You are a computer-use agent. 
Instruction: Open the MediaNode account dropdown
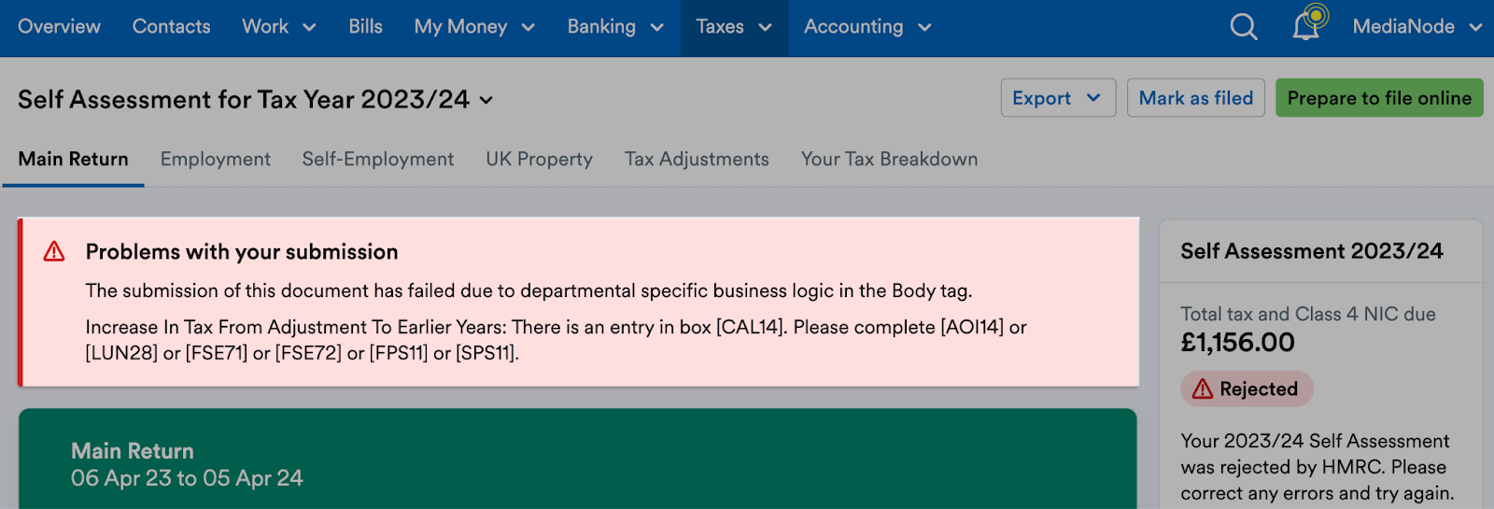coord(1416,27)
